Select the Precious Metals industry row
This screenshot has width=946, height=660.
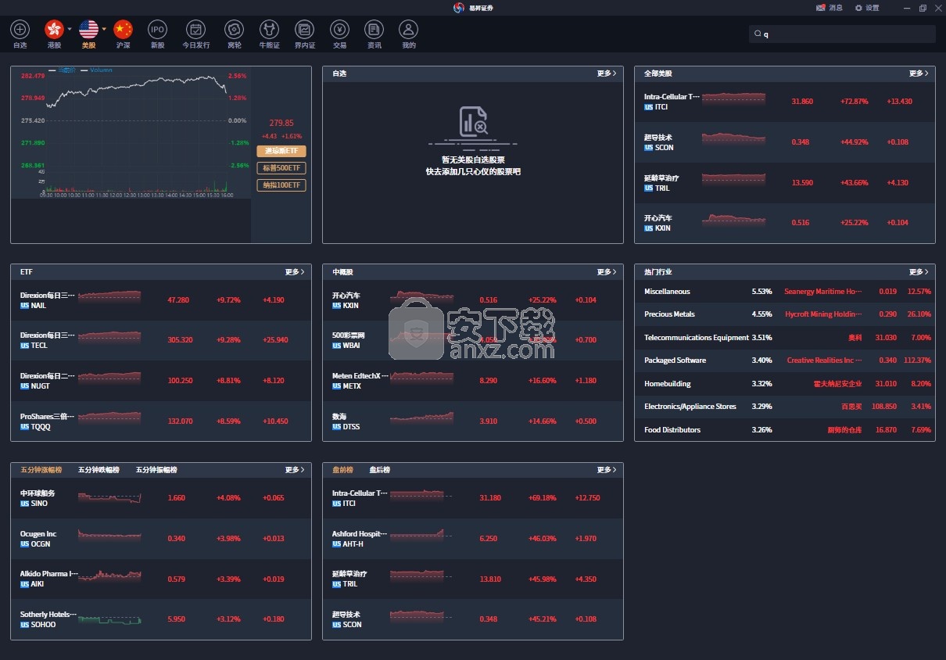tap(784, 314)
